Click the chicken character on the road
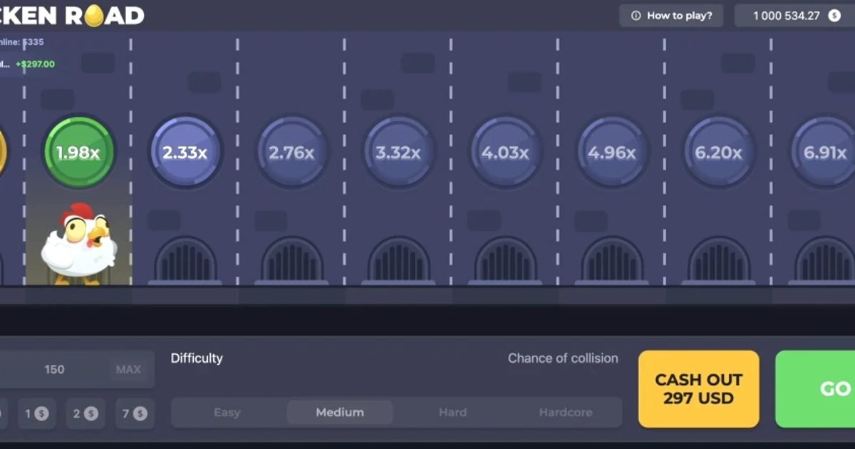 click(x=80, y=246)
